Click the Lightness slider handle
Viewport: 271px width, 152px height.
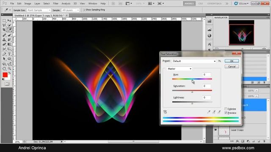point(192,103)
